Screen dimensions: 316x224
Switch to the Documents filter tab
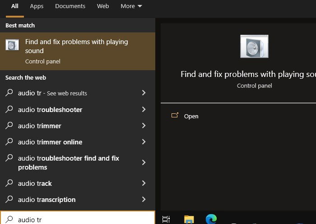tap(70, 6)
